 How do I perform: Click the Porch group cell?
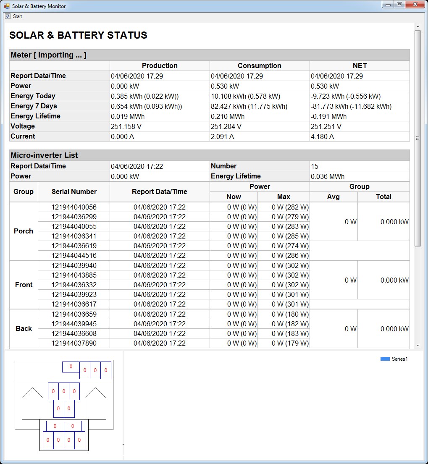point(24,231)
